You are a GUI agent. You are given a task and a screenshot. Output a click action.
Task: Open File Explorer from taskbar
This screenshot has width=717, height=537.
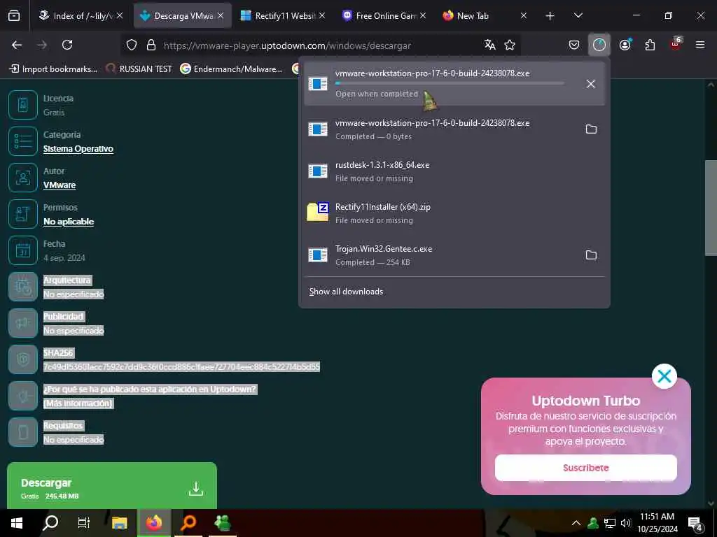click(x=119, y=523)
